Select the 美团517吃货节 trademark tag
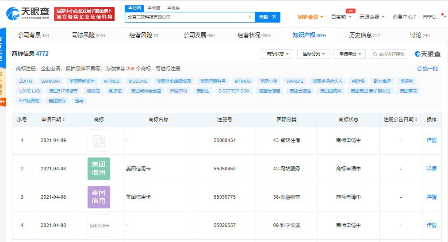448x242 pixels. 63,91
